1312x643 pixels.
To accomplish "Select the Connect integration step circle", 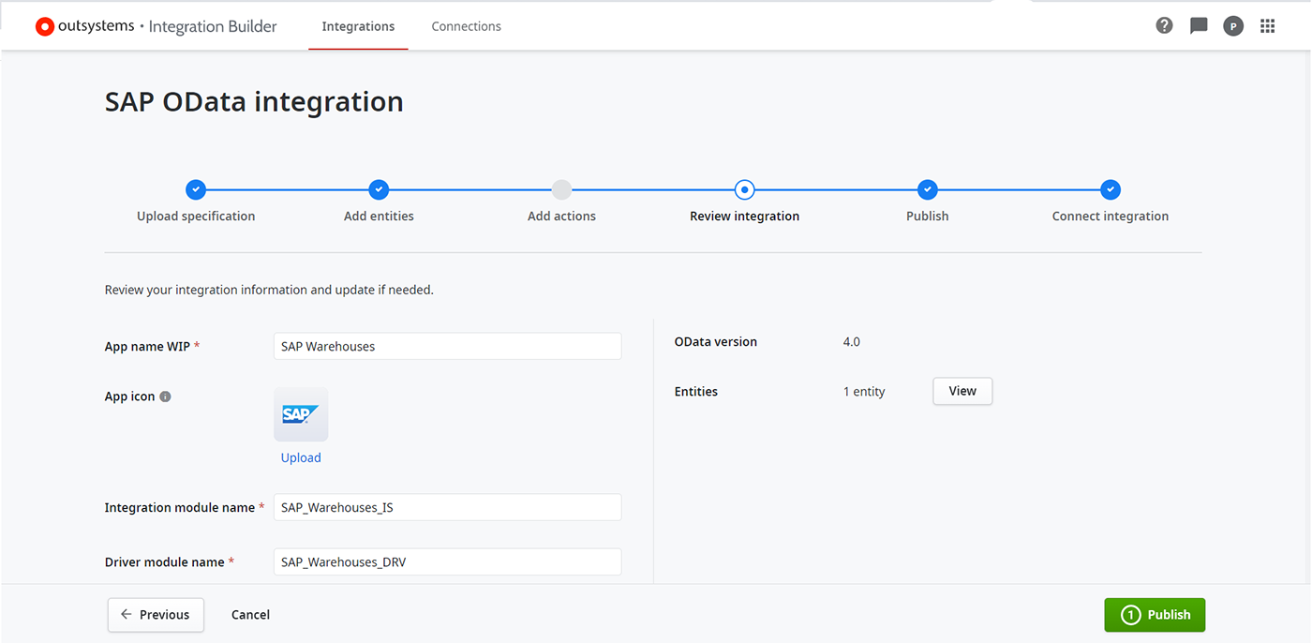I will pos(1111,189).
